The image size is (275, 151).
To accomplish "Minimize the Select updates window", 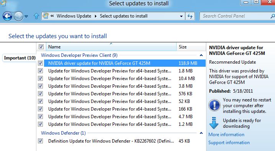I will 246,2.
